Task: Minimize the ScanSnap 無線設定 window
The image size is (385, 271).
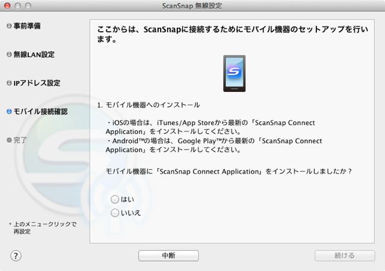Action: (17, 5)
